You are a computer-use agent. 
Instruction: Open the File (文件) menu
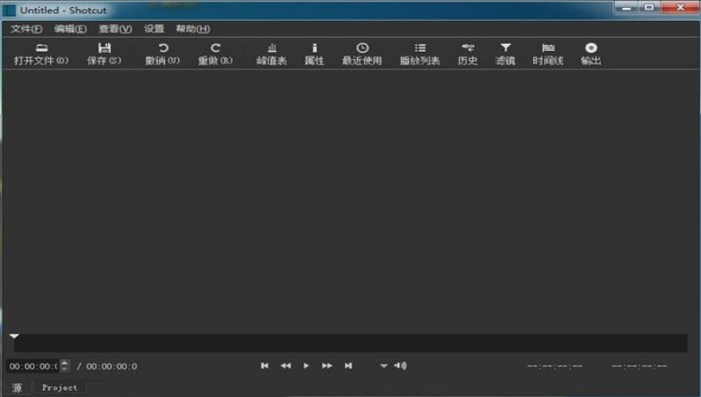pos(26,29)
